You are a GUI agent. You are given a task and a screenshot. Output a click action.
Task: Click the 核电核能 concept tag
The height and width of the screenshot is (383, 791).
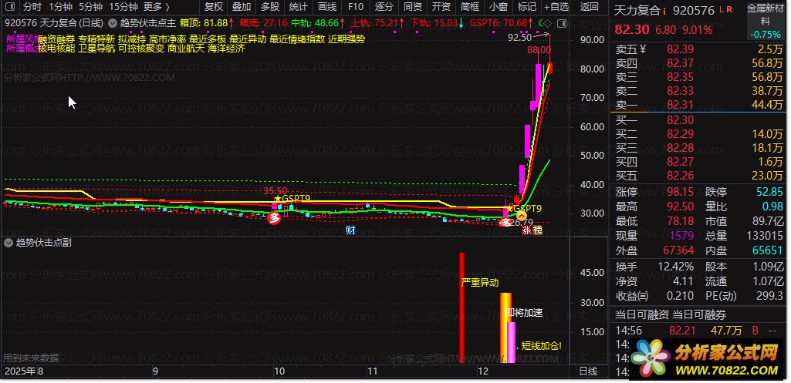pos(56,49)
